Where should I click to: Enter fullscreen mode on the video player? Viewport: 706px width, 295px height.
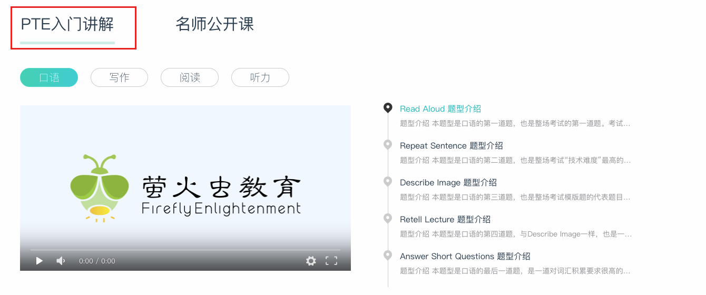331,261
